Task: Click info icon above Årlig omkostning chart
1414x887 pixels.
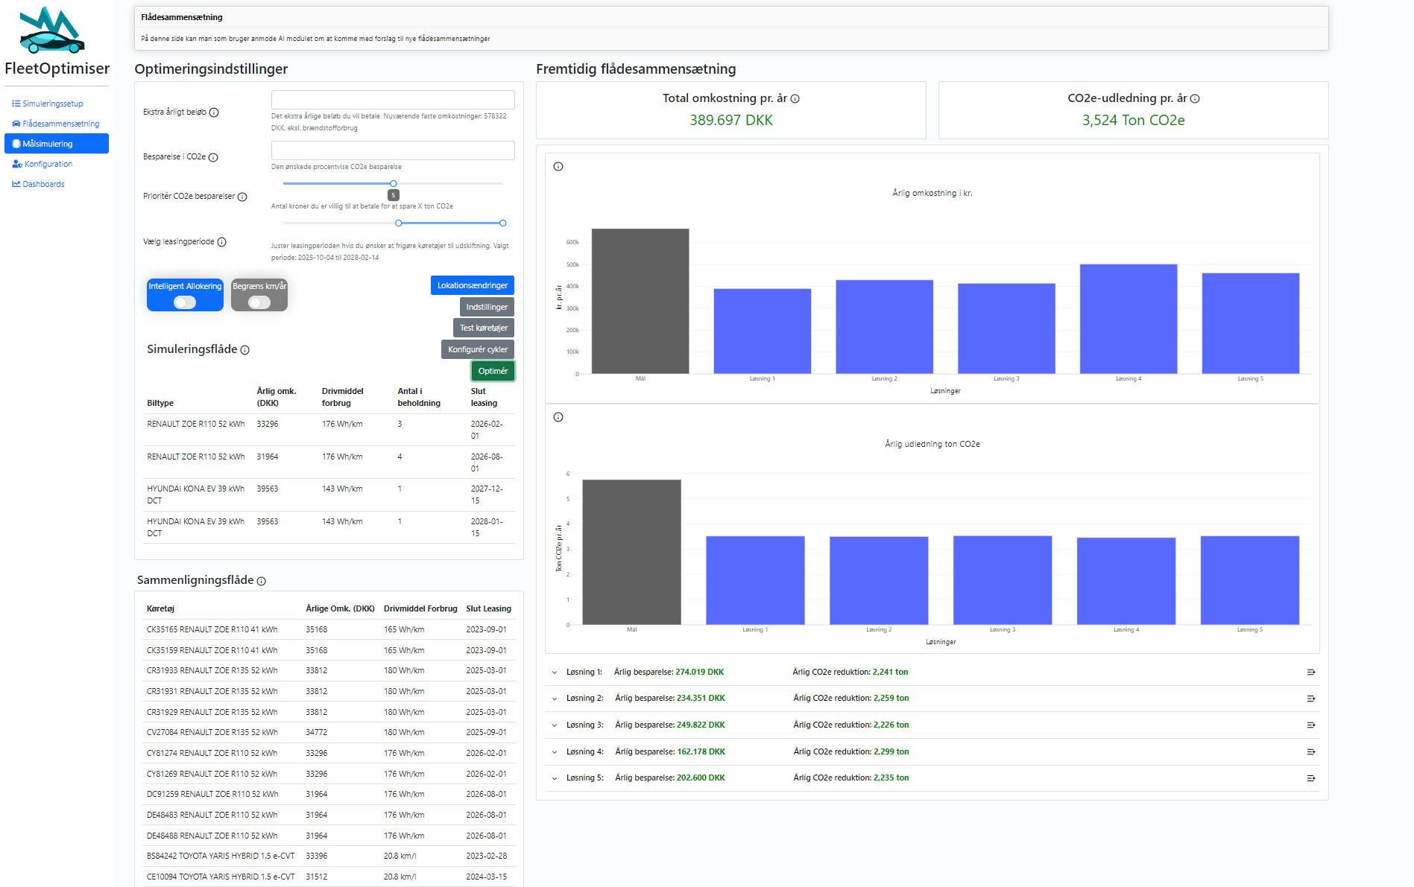Action: 558,167
